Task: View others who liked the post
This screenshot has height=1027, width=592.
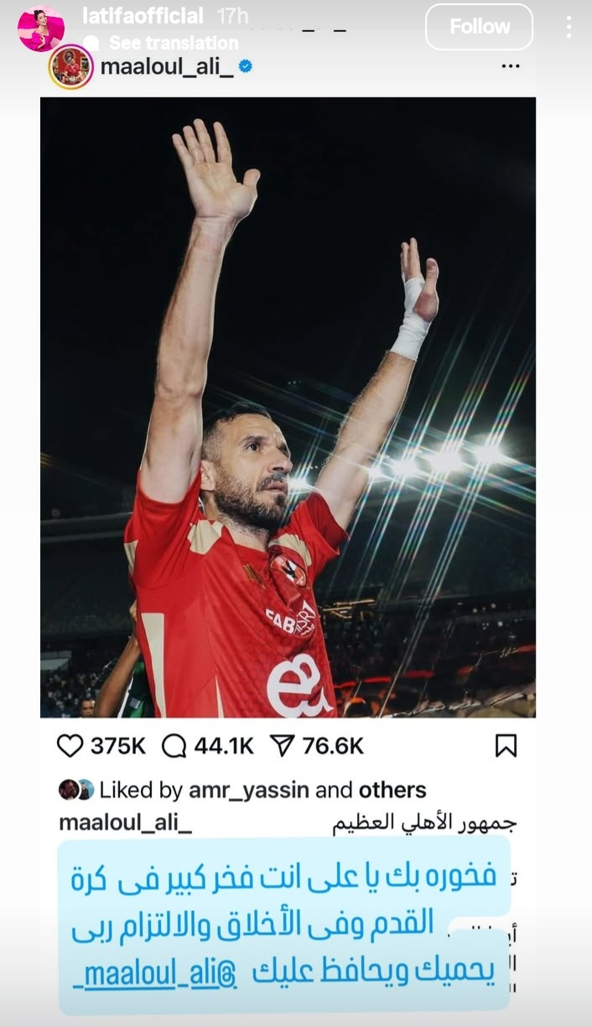Action: coord(392,790)
